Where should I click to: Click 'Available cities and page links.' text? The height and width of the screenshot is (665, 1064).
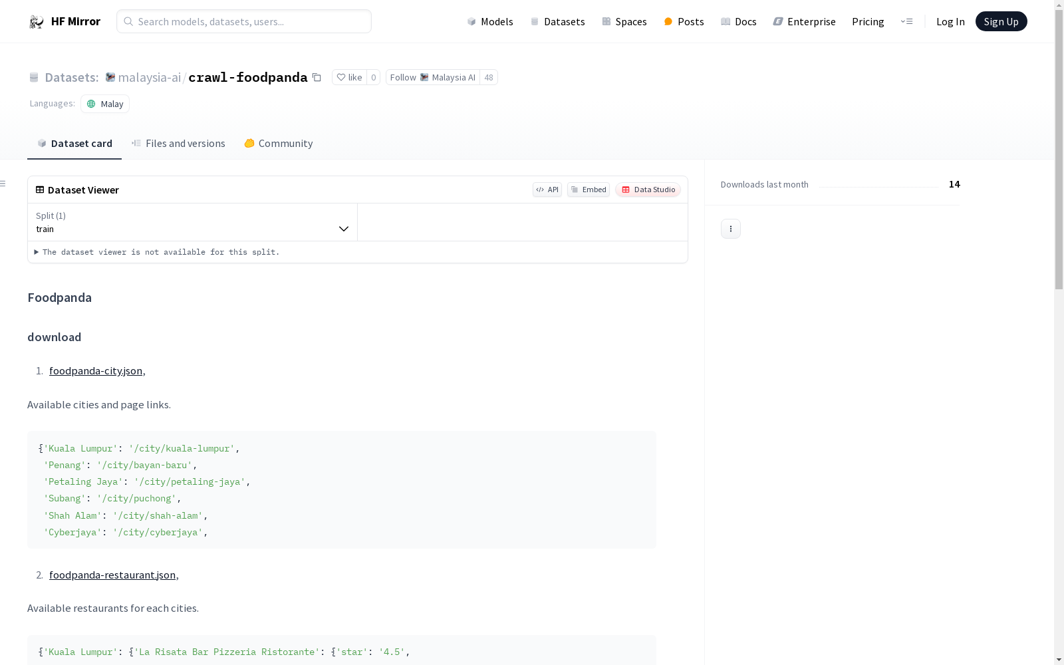tap(99, 404)
